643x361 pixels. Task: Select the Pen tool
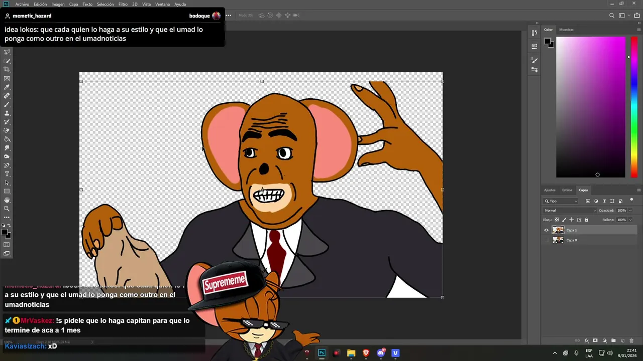pos(7,165)
